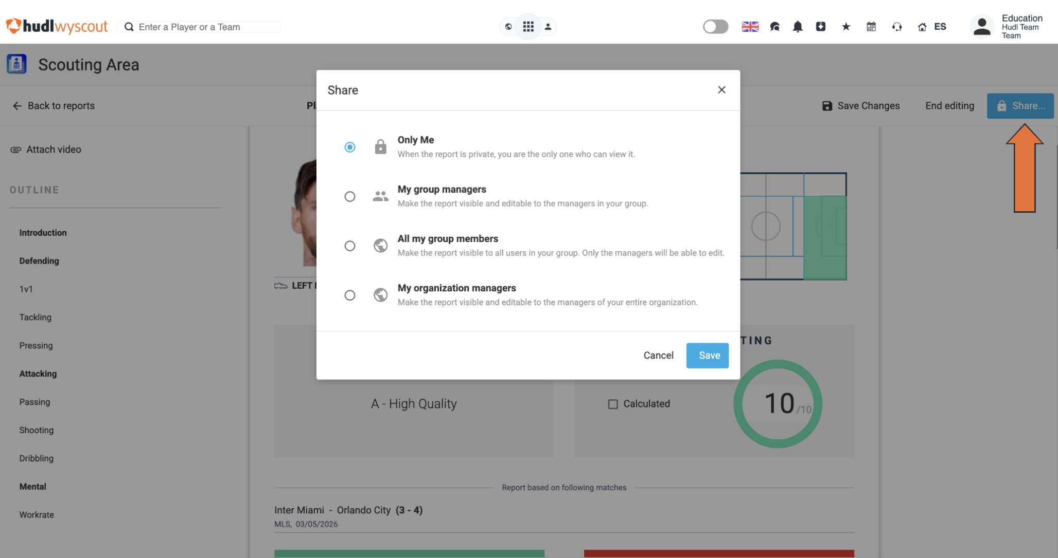1058x558 pixels.
Task: Change language via the UK flag icon
Action: click(x=750, y=27)
